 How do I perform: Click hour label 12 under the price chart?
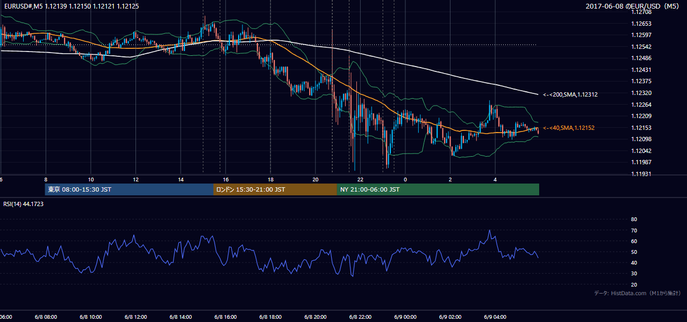(135, 180)
